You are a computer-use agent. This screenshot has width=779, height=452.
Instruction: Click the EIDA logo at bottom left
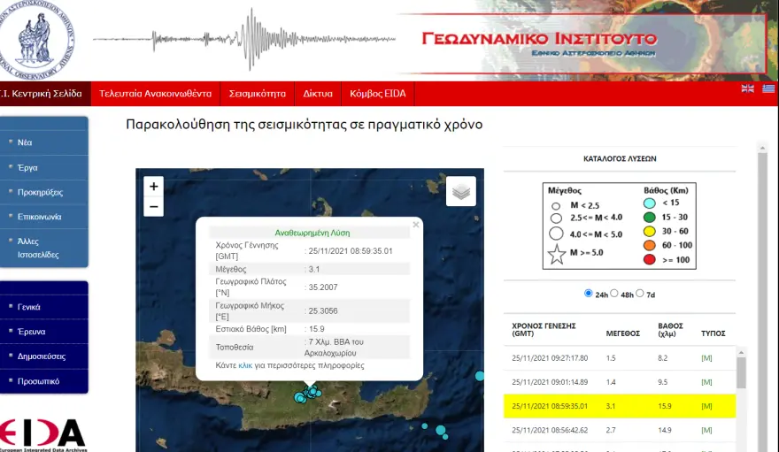pyautogui.click(x=42, y=433)
